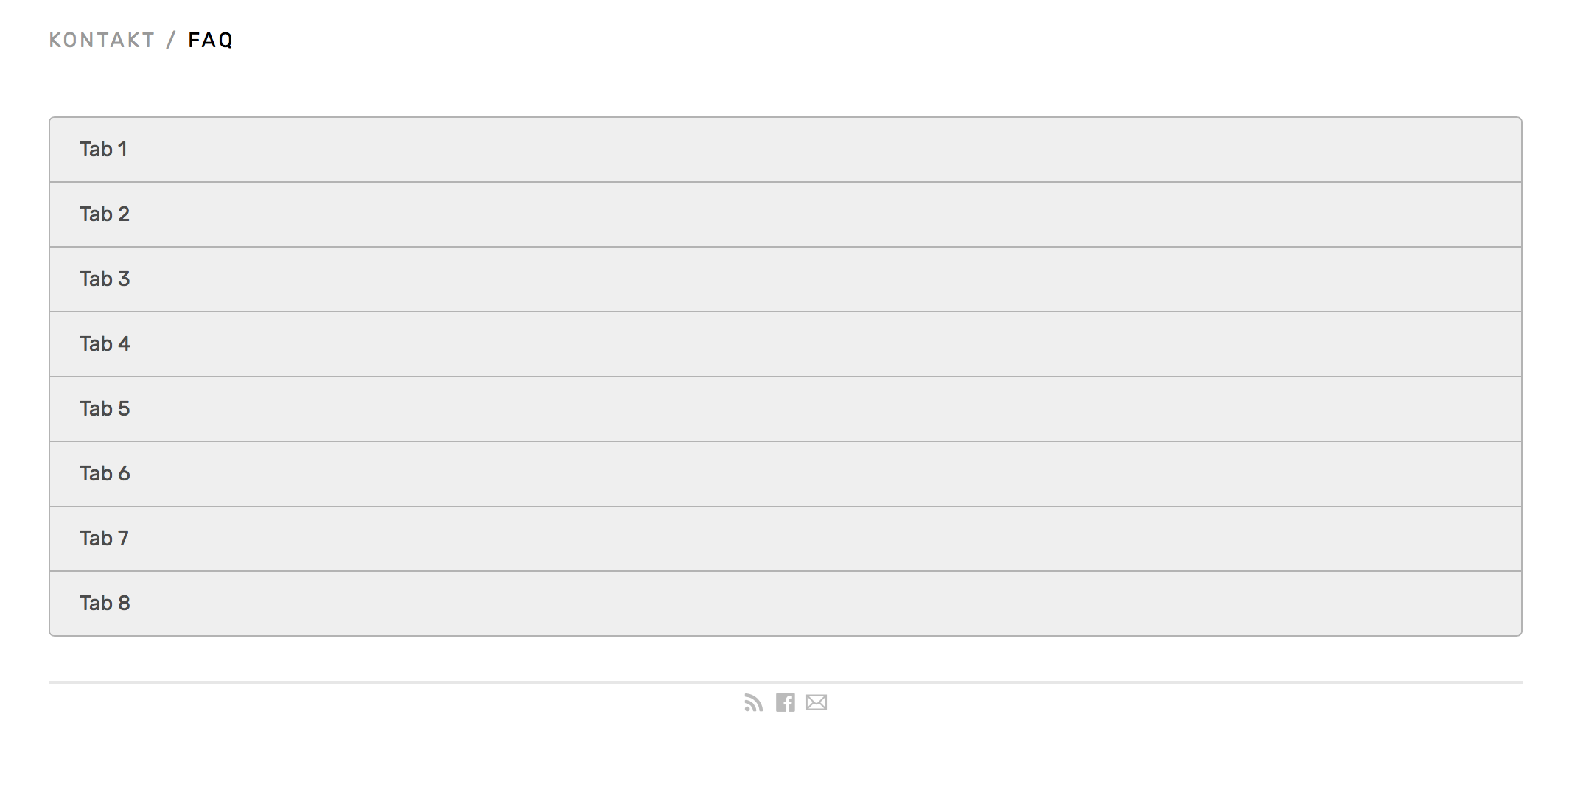1580x787 pixels.
Task: Expand the Tab 1 accordion section
Action: pos(786,150)
